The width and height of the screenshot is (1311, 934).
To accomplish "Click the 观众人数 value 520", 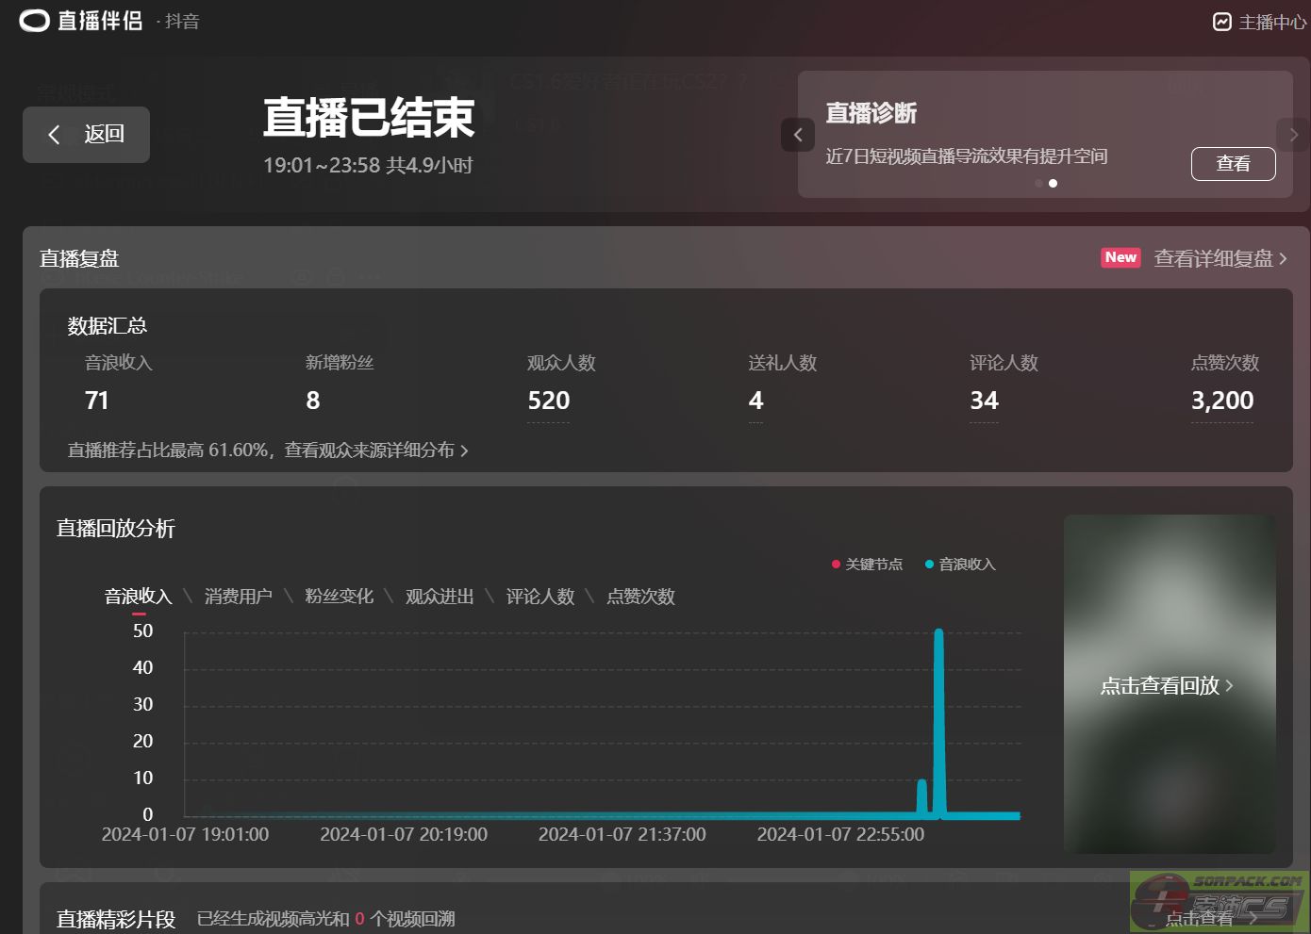I will [x=548, y=401].
